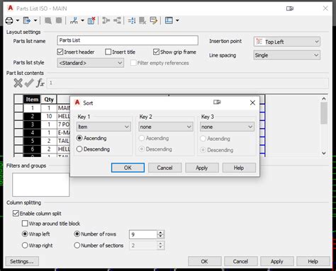336x271 pixels.
Task: Click Apply in the Sort dialog
Action: coord(202,168)
